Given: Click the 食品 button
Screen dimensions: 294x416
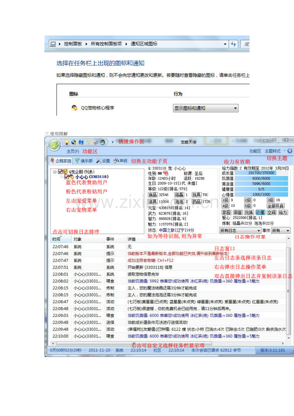Looking at the screenshot, I should tap(153, 195).
